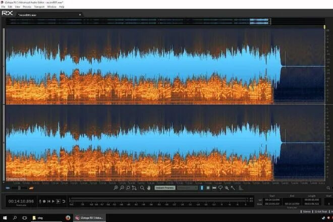The height and width of the screenshot is (222, 333).
Task: Click the selection Length field
Action: pos(311,200)
